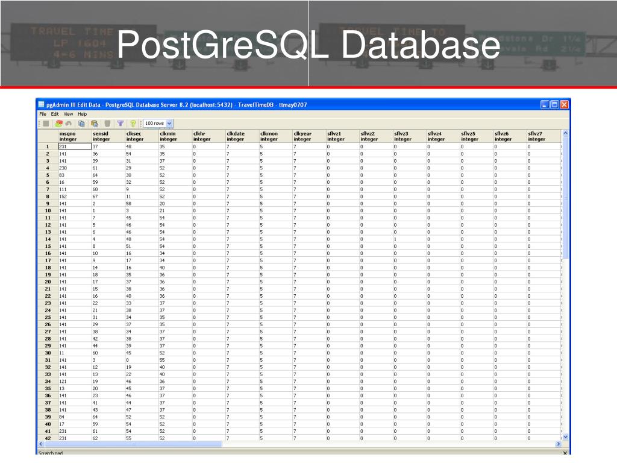Click msgno cell 152 in row 8
Image resolution: width=617 pixels, height=463 pixels.
tap(75, 197)
